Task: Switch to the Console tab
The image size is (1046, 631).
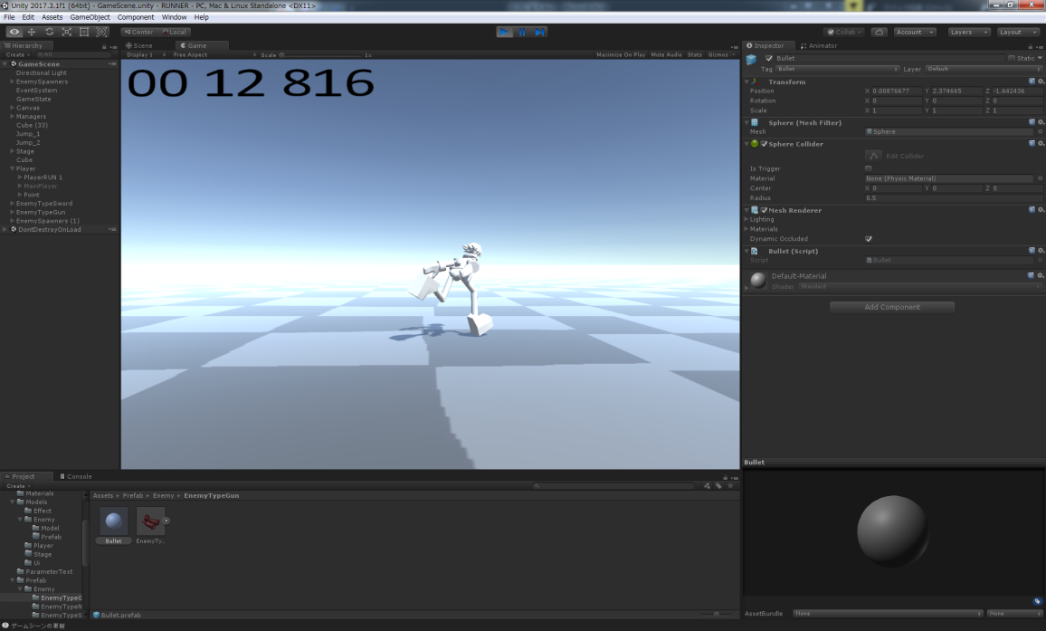Action: point(76,476)
